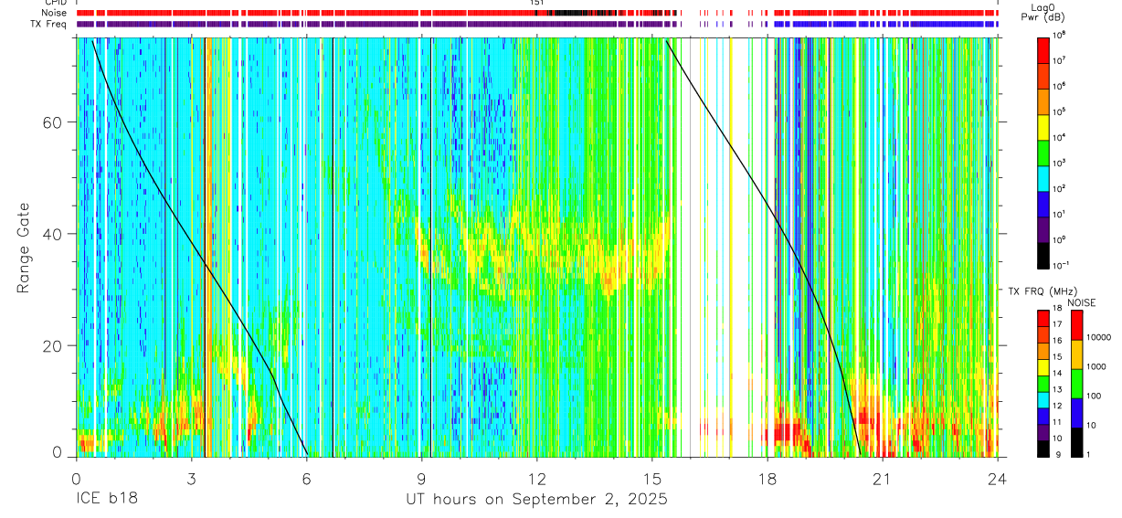Click the "12" label on the TX FRQ legend

click(x=1059, y=407)
